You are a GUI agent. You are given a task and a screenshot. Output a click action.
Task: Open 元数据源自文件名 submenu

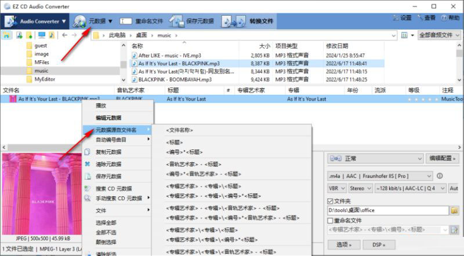[x=117, y=130]
